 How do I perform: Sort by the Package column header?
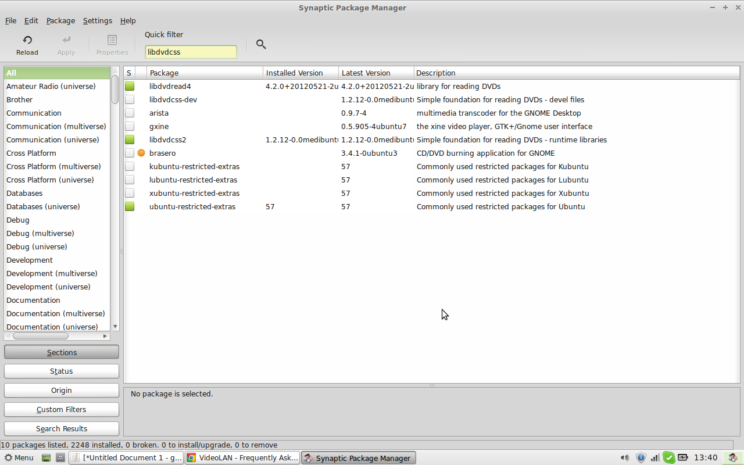point(205,73)
